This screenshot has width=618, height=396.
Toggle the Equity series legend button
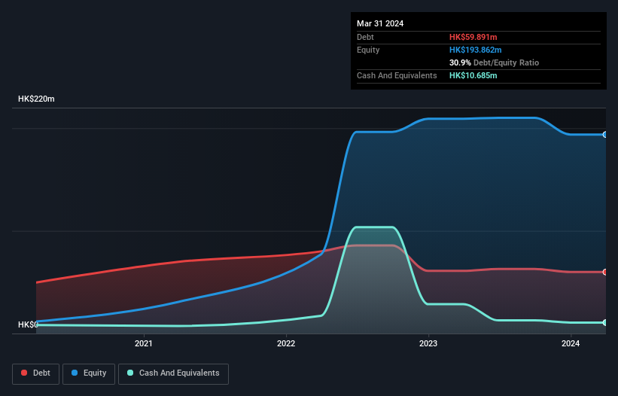tap(89, 373)
